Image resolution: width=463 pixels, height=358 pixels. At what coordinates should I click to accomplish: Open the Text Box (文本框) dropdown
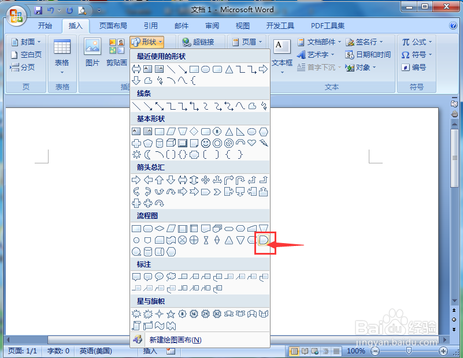282,57
